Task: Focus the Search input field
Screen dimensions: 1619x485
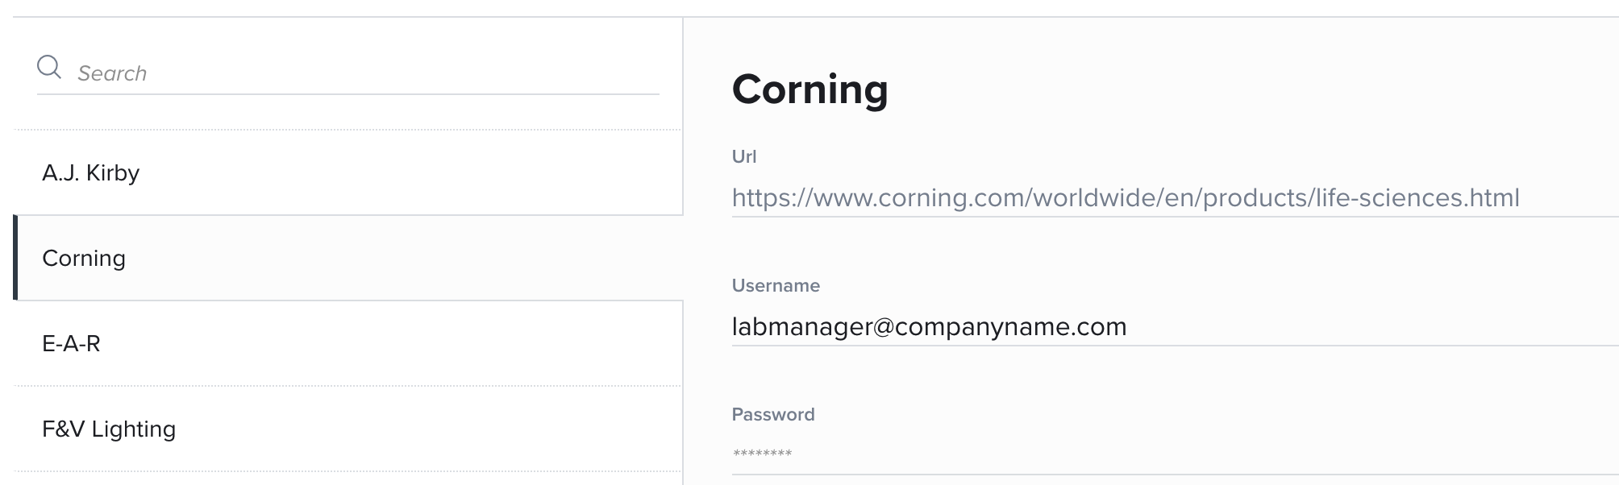Action: [x=368, y=73]
